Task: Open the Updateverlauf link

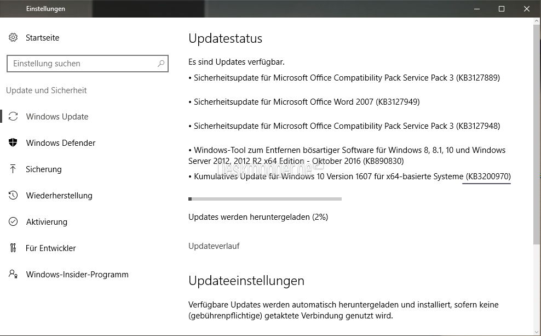Action: 214,246
